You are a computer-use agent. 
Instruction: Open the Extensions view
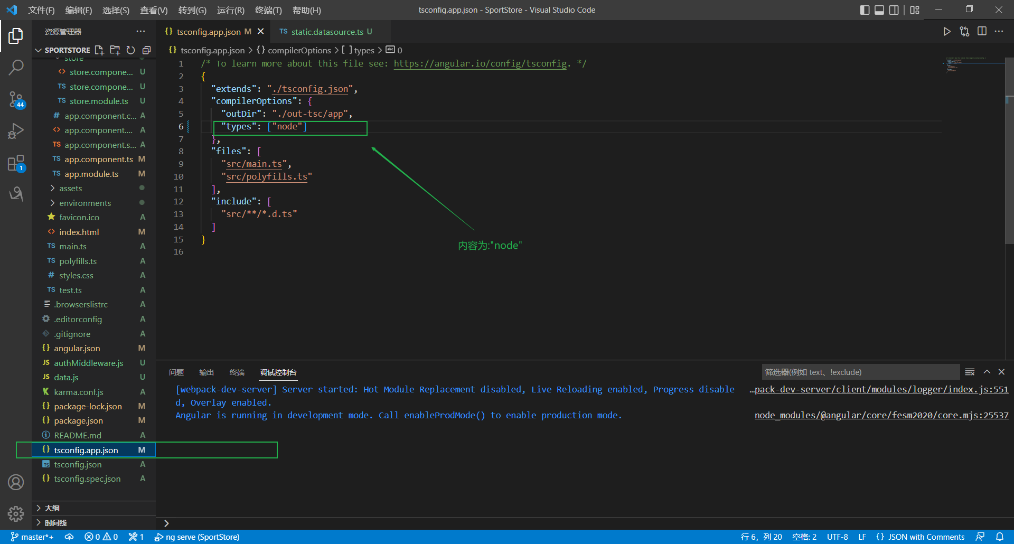(16, 163)
